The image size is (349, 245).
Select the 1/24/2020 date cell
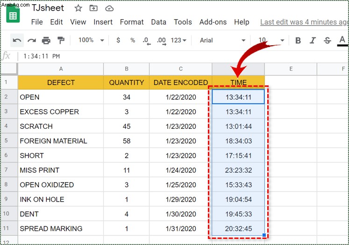(181, 170)
